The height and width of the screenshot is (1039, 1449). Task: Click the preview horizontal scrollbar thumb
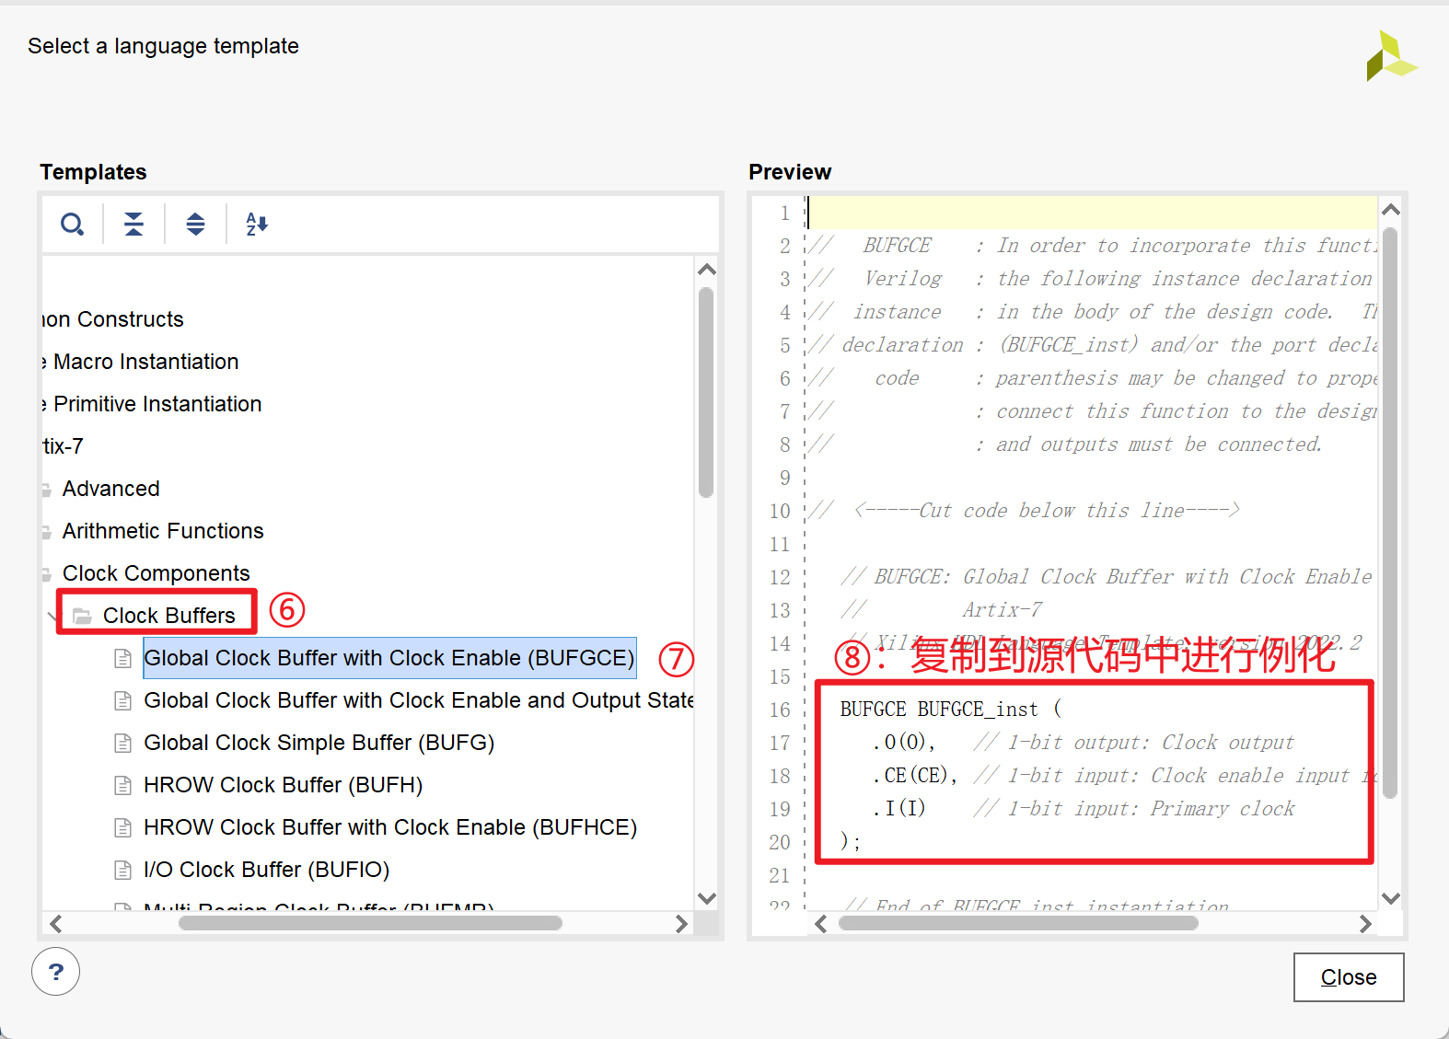tap(1018, 923)
